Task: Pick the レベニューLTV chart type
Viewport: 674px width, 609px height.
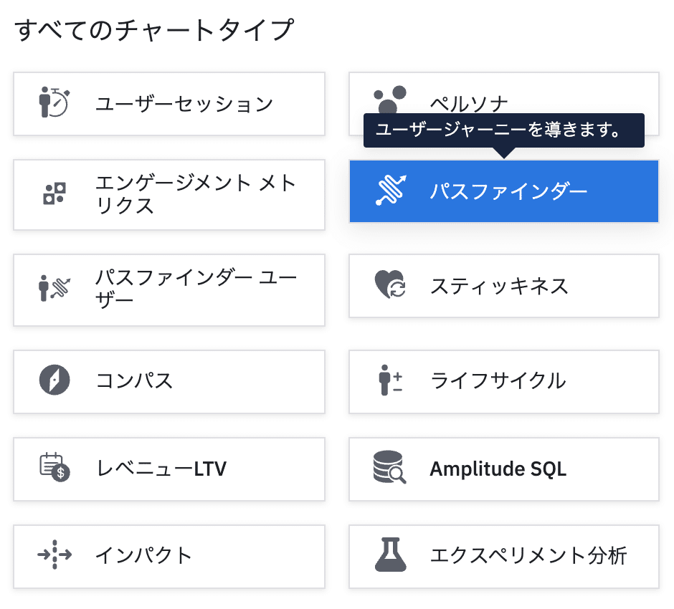Action: pos(161,469)
